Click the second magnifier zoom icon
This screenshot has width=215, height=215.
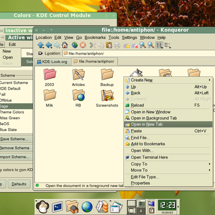click(x=151, y=45)
